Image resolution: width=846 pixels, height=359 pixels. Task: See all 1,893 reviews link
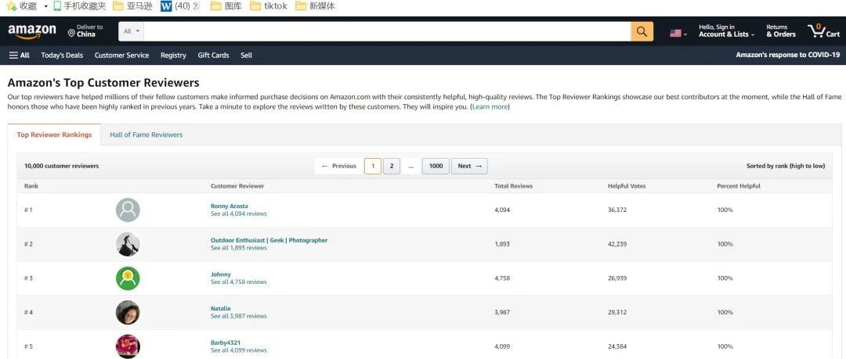238,248
